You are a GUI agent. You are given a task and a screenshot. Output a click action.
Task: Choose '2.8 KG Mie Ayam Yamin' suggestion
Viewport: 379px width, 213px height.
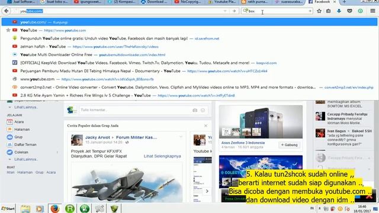189,95
